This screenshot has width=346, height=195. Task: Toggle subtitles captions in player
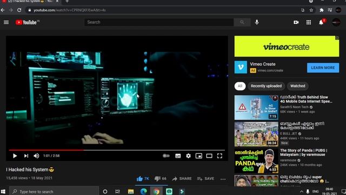point(178,156)
